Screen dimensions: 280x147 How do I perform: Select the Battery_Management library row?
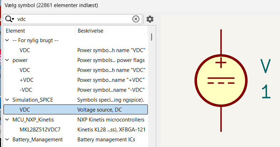coord(76,140)
